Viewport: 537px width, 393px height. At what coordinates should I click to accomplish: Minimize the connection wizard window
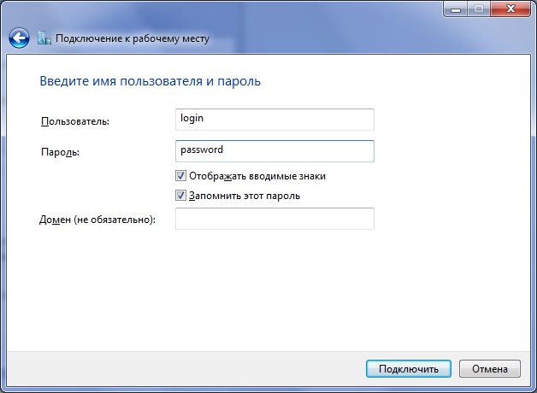(456, 8)
